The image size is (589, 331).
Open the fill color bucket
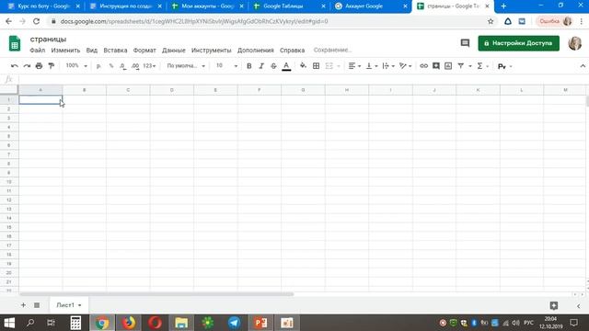pos(303,66)
